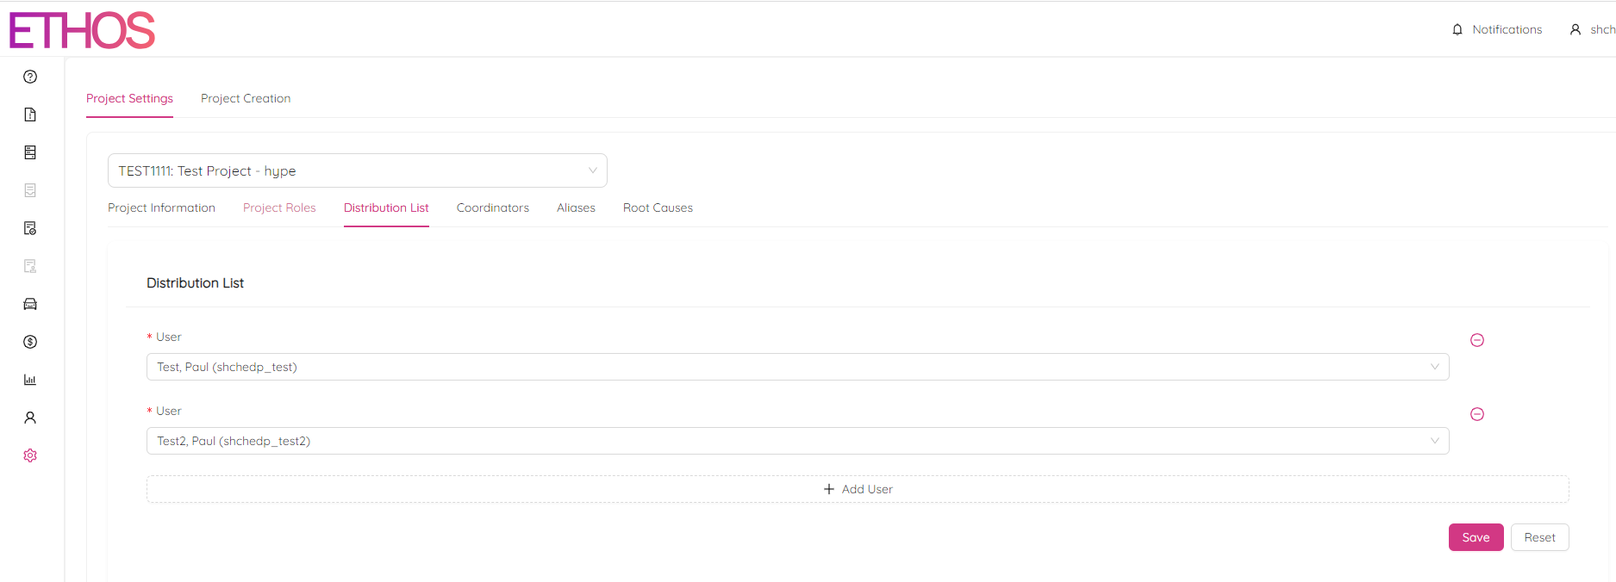Click the user profile icon in sidebar
The height and width of the screenshot is (582, 1616).
(30, 418)
